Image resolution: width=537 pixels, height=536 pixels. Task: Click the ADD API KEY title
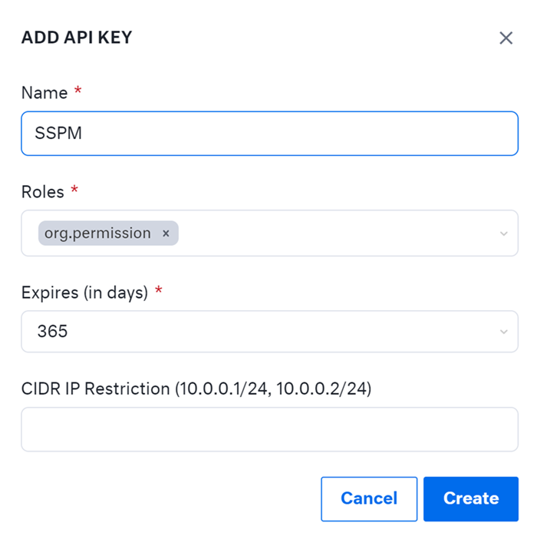tap(77, 38)
